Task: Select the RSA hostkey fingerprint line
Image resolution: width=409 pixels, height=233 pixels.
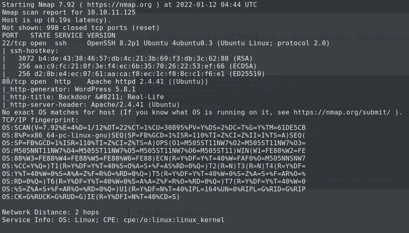Action: 134,59
